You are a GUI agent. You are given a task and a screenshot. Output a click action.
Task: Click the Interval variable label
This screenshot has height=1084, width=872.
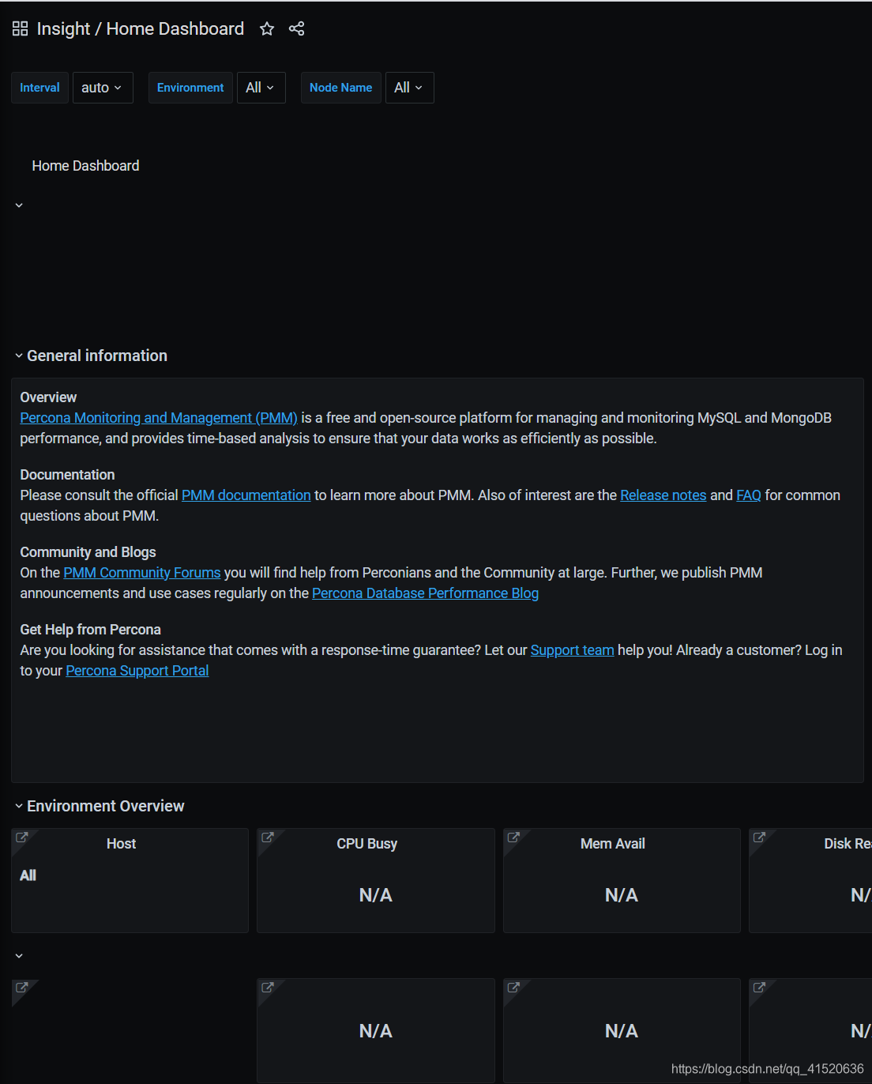tap(40, 88)
